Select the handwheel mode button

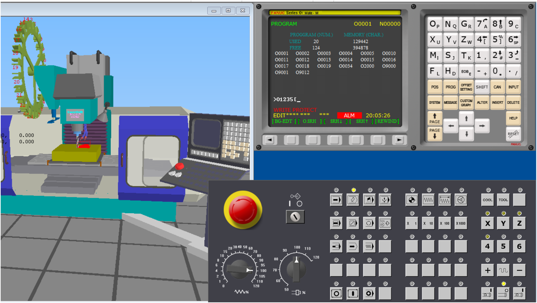[461, 200]
